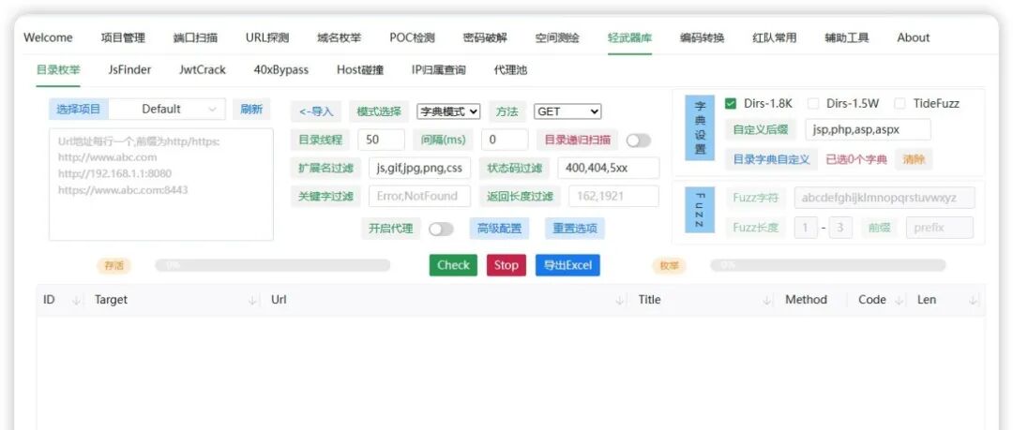Click the Fuzz长度 minimum field showing 1

point(806,228)
